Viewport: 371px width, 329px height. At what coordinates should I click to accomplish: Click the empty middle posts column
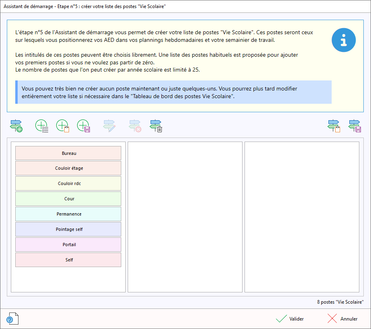coord(185,217)
